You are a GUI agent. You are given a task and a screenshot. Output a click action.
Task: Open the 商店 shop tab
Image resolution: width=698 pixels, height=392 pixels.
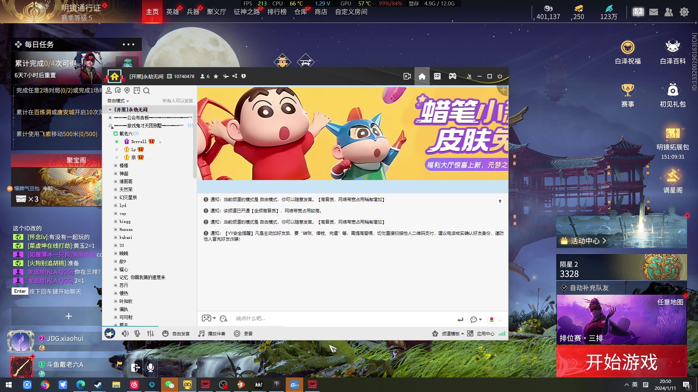[321, 12]
